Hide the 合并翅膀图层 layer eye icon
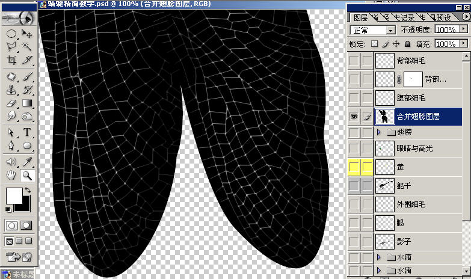471x279 pixels. click(354, 117)
